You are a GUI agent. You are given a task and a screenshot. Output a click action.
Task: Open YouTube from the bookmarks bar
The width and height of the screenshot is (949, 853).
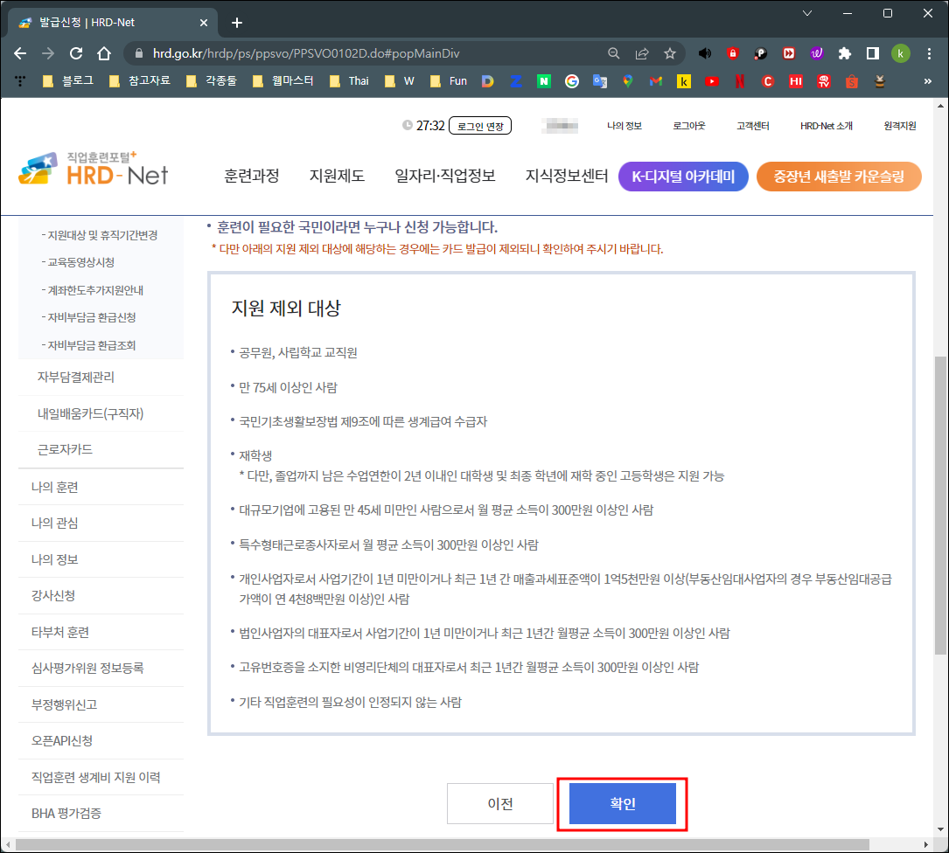(x=711, y=80)
